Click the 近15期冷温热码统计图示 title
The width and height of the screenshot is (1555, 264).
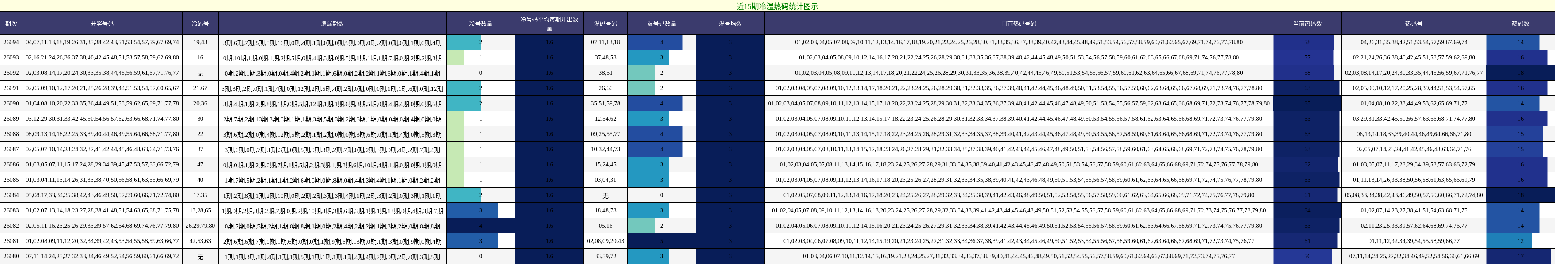[x=777, y=6]
